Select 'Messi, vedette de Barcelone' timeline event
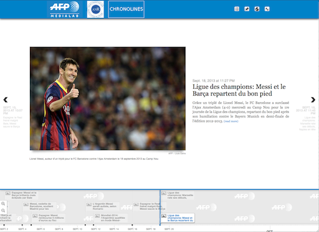Image resolution: width=319 pixels, height=232 pixels. point(39,206)
